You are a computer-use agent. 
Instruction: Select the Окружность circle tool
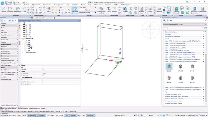(18, 10)
